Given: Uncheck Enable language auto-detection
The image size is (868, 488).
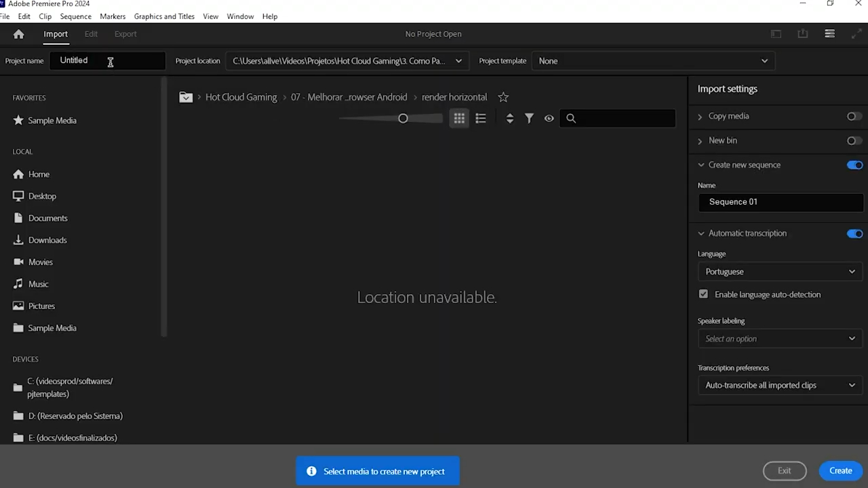Looking at the screenshot, I should (703, 294).
